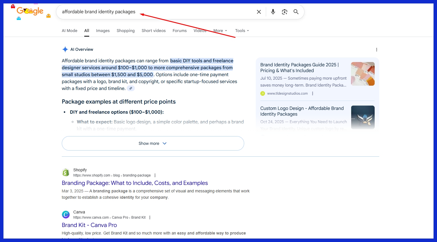
Task: Open Google Lens image search
Action: 284,12
